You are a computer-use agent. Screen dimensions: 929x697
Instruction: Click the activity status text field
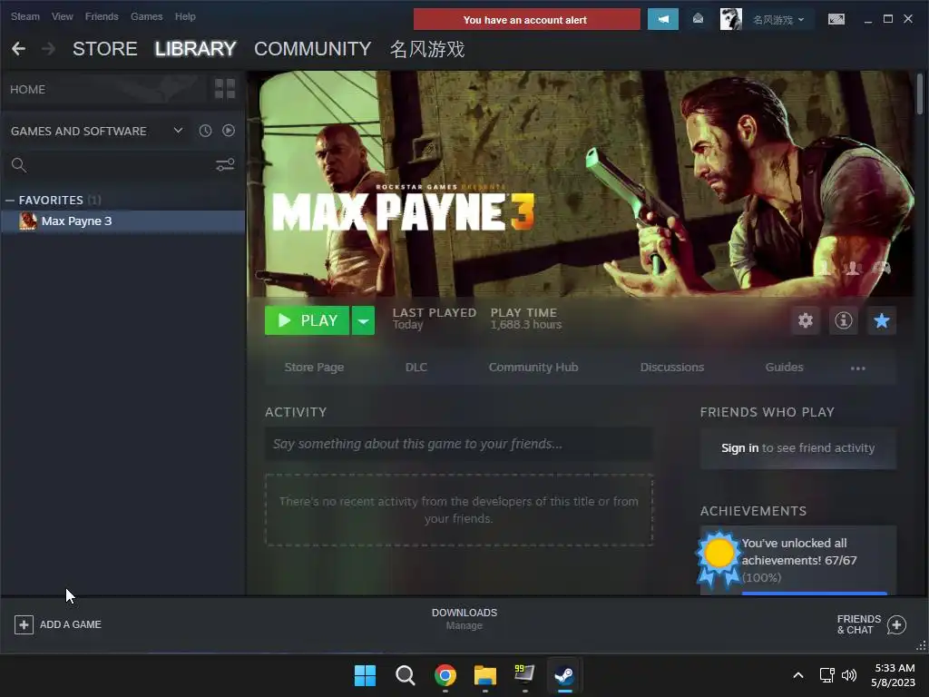pyautogui.click(x=458, y=444)
